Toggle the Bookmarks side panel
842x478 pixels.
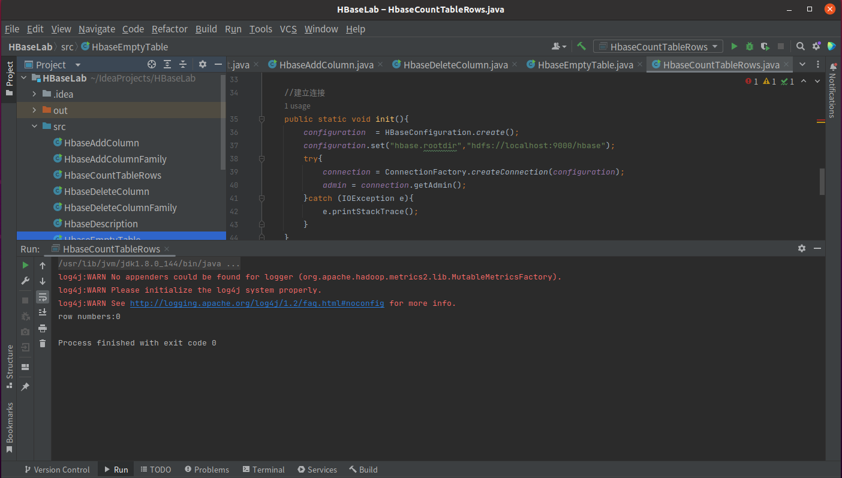click(9, 427)
